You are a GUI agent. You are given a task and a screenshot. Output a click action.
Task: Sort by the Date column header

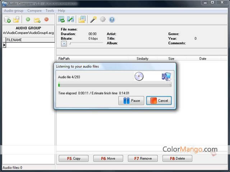point(203,59)
